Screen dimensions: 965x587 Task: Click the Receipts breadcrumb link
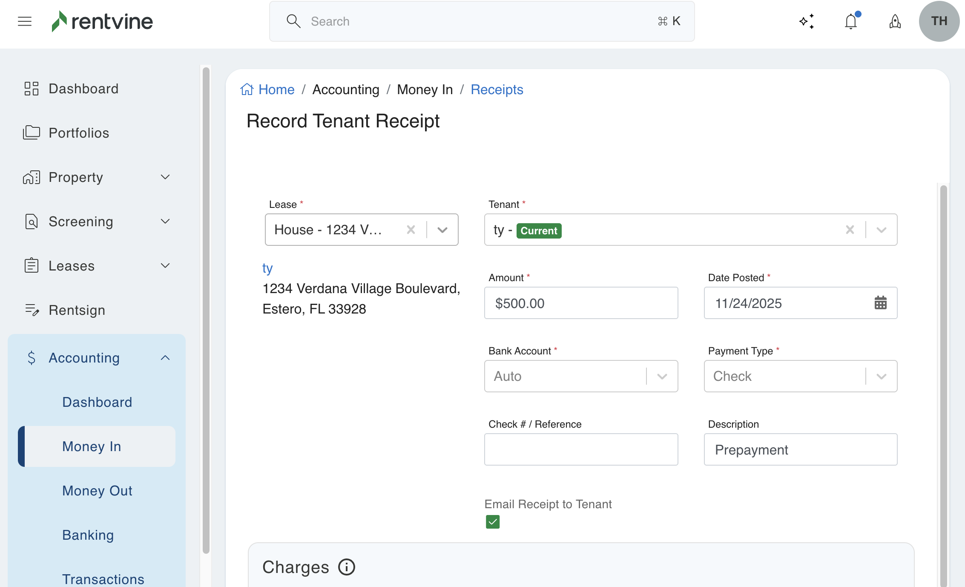[x=497, y=89]
